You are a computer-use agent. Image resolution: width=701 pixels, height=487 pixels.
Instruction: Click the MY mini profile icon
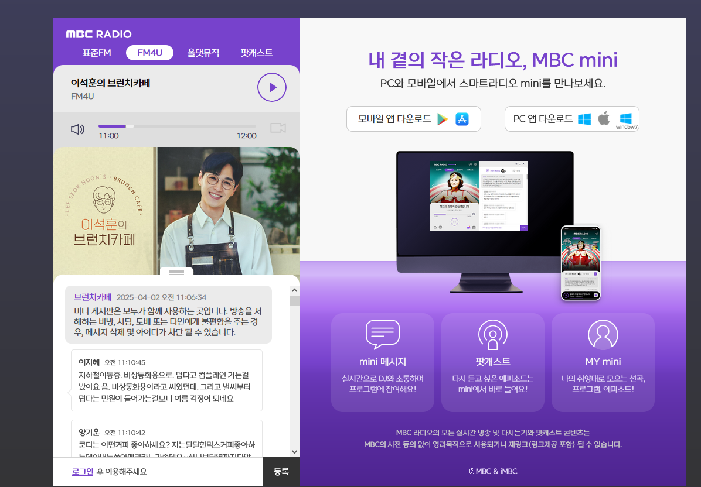(603, 334)
